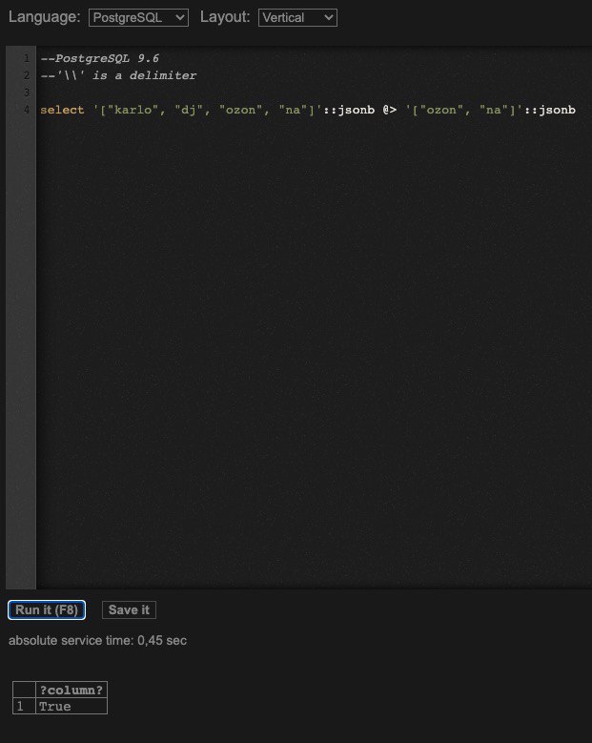The image size is (592, 743).
Task: Click the row number 1 result cell
Action: point(24,706)
